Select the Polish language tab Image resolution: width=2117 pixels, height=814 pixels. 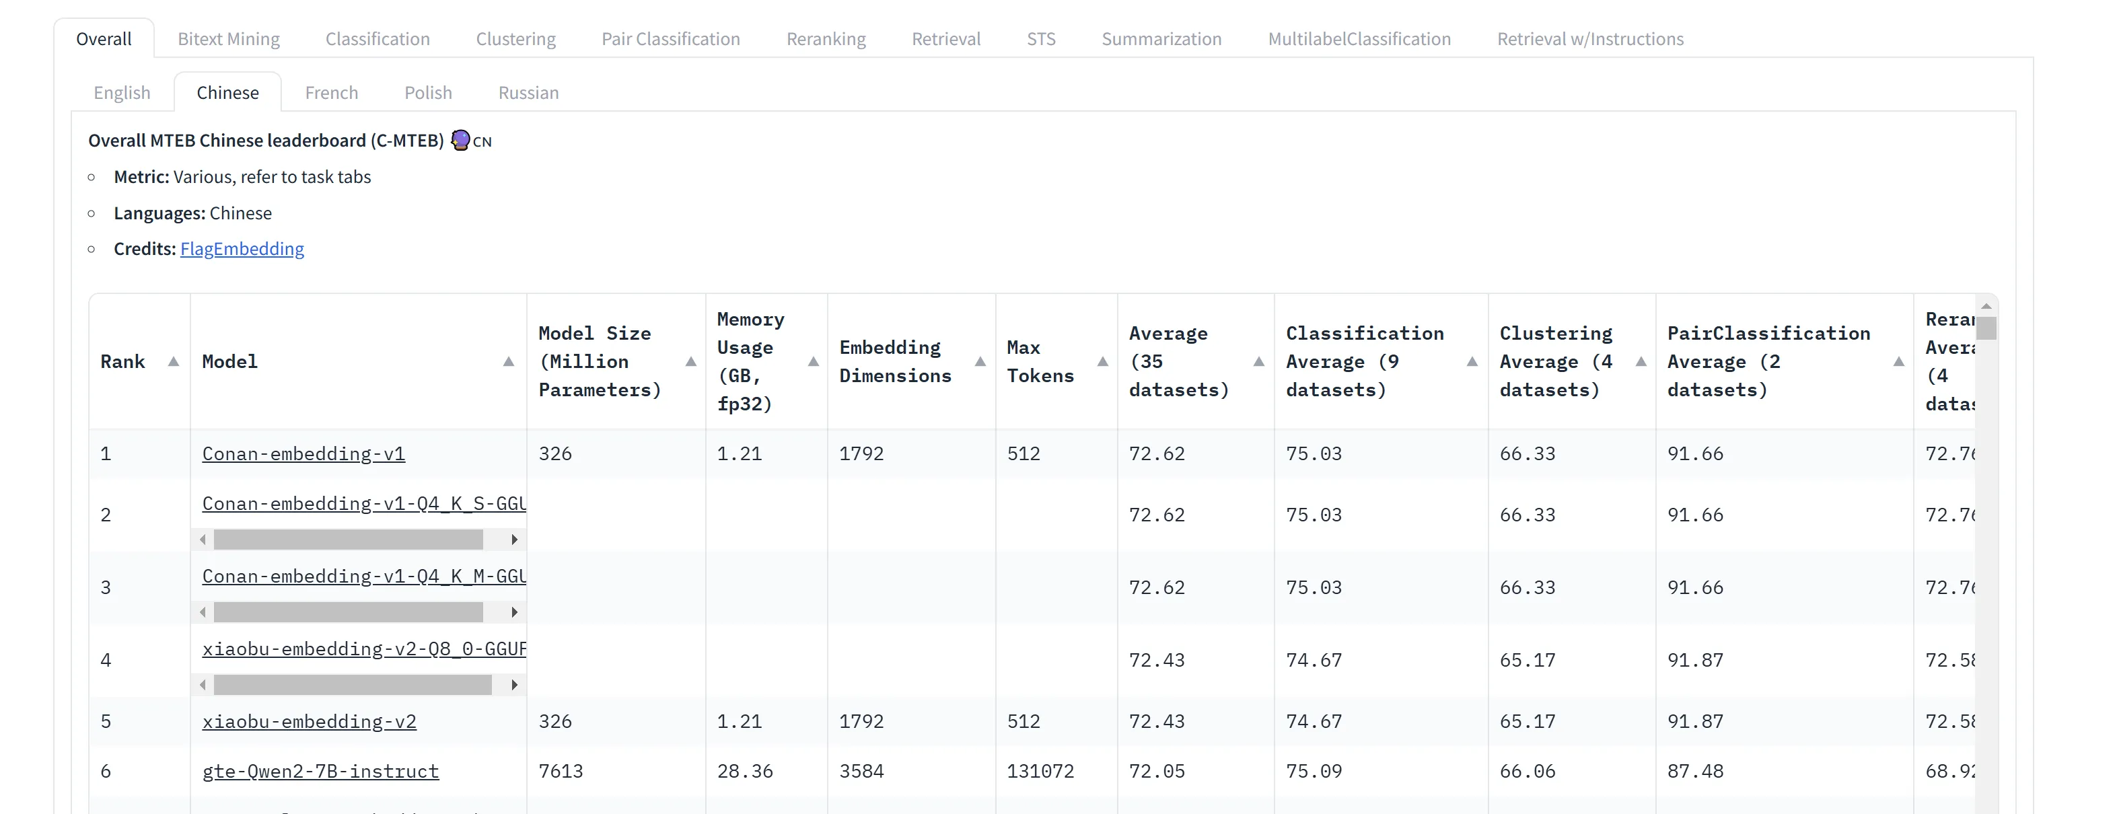pyautogui.click(x=428, y=92)
